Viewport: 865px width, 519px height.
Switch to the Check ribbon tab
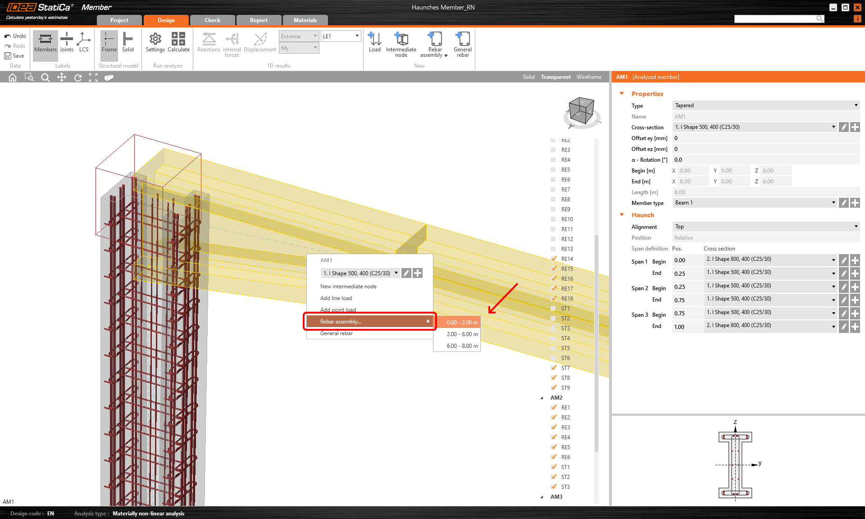pos(212,20)
